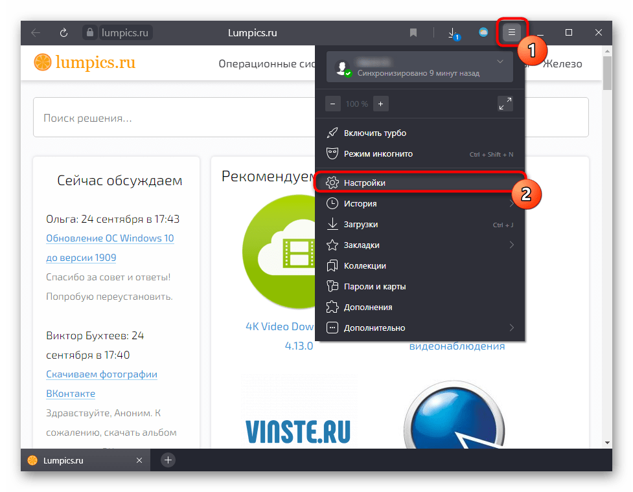This screenshot has width=633, height=492.
Task: Zoom out with minus button
Action: pyautogui.click(x=332, y=104)
